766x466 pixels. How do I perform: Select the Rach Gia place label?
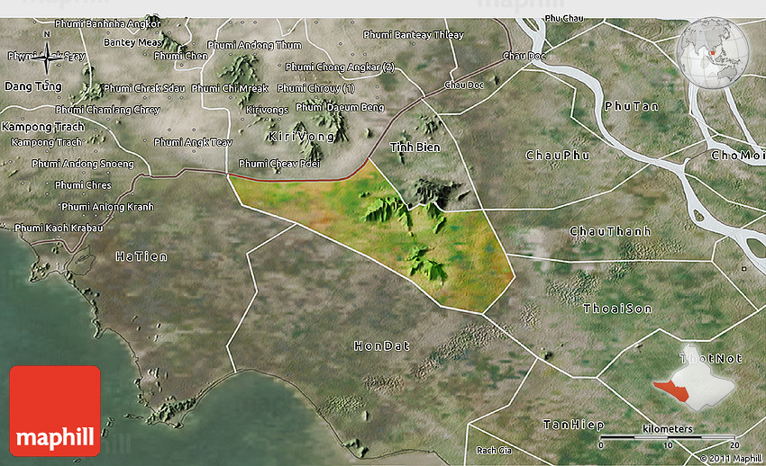(493, 450)
